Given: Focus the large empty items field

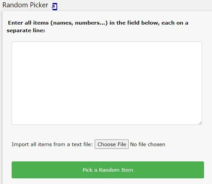Looking at the screenshot, I should tap(107, 83).
